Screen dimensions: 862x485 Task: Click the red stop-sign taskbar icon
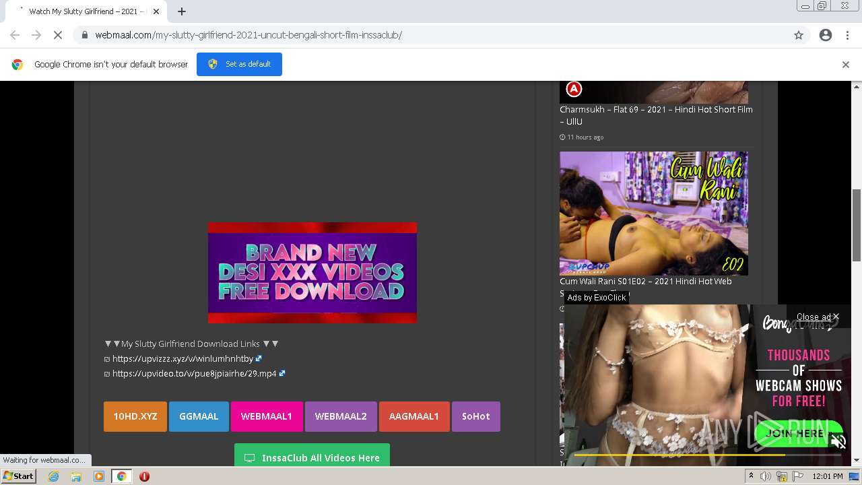[x=144, y=476]
